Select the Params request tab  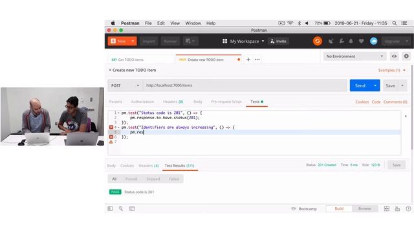[x=116, y=102]
